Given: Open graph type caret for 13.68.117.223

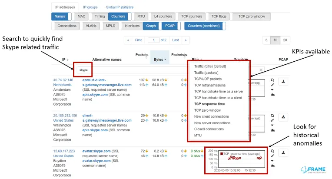Looking at the screenshot, I should pos(272,161).
